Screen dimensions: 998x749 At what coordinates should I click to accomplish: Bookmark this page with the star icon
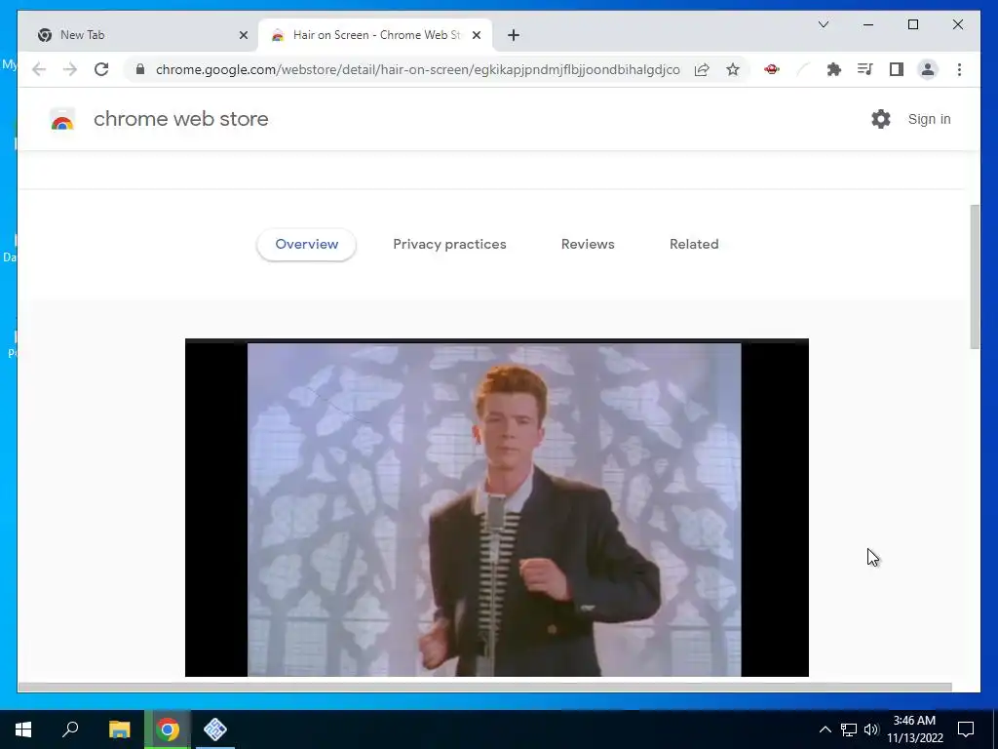click(733, 69)
